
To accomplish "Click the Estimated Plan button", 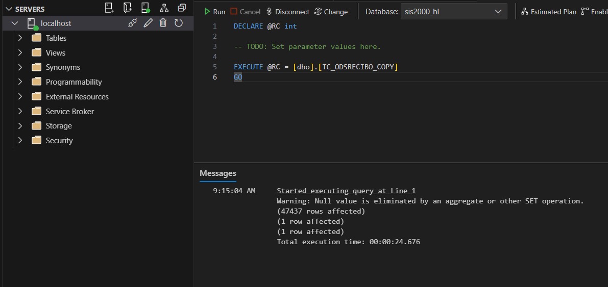I will (x=549, y=12).
